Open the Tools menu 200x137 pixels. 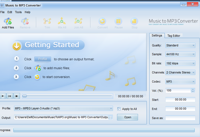(18, 12)
